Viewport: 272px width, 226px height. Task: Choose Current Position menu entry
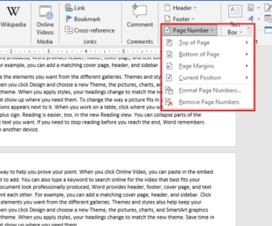pos(207,78)
